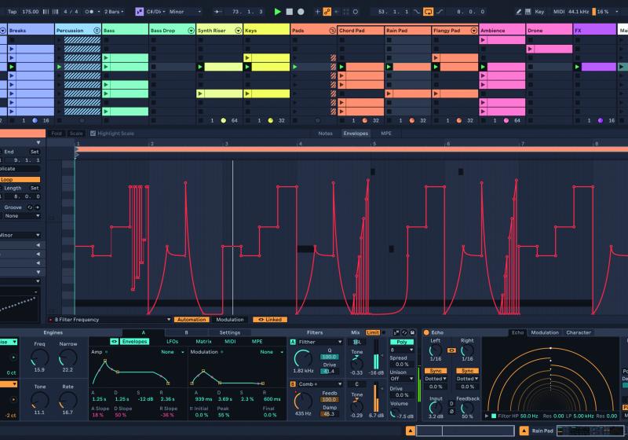
Task: Open the Filther filter type dropdown
Action: click(320, 343)
